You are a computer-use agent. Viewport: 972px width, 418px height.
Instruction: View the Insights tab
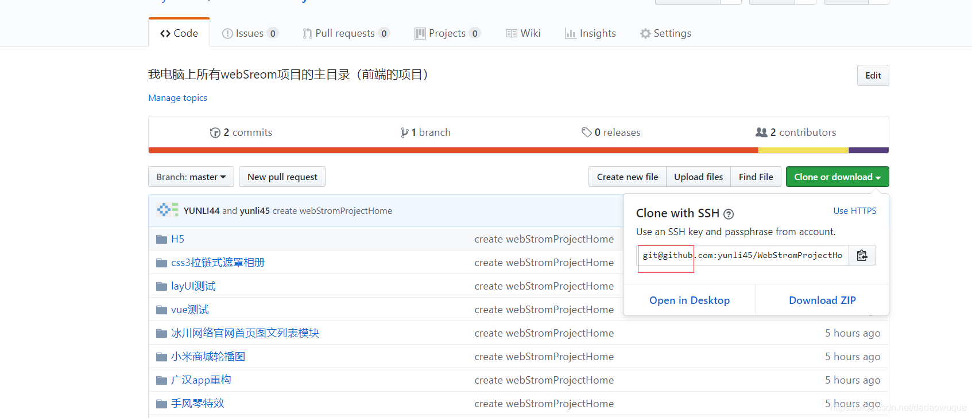pyautogui.click(x=590, y=33)
